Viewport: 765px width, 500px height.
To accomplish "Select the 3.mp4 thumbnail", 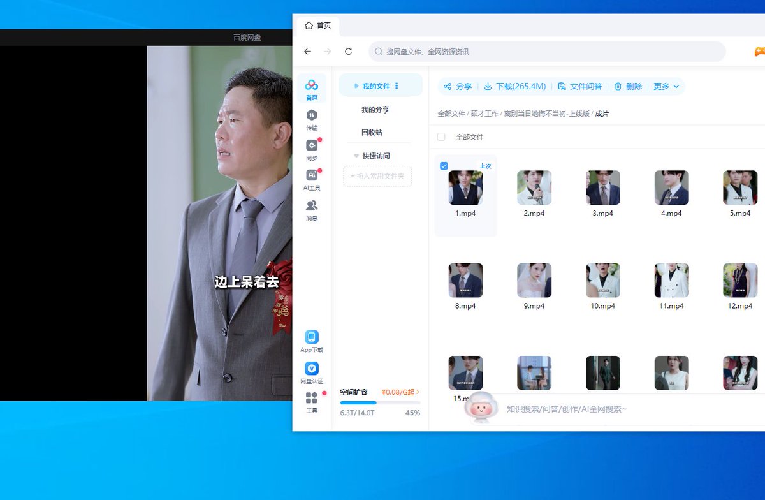I will pos(603,187).
